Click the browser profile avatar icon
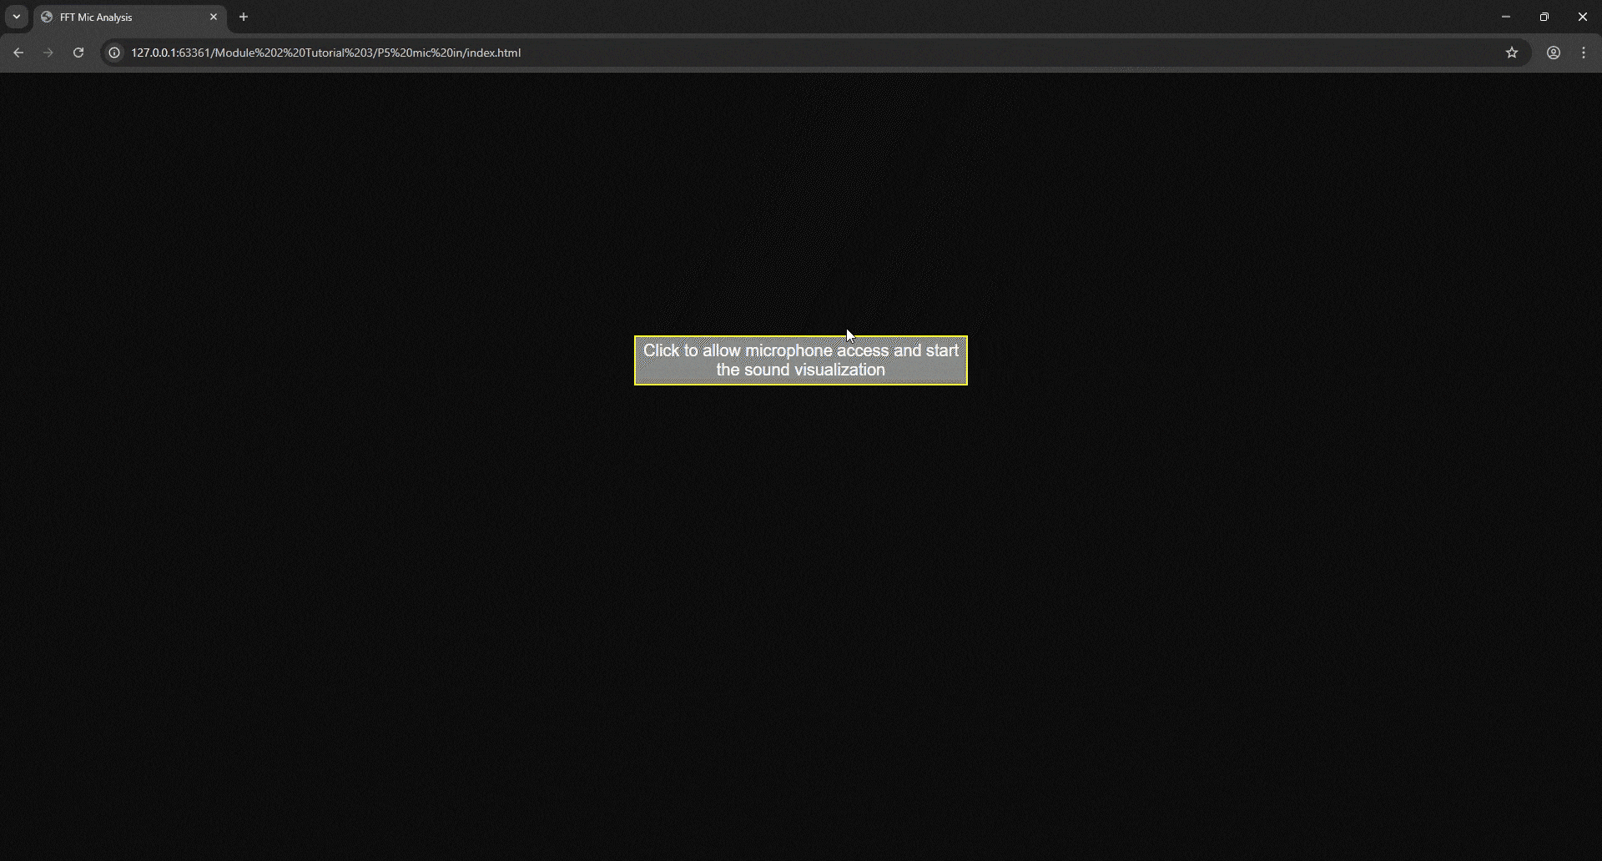Viewport: 1602px width, 861px height. [x=1554, y=52]
